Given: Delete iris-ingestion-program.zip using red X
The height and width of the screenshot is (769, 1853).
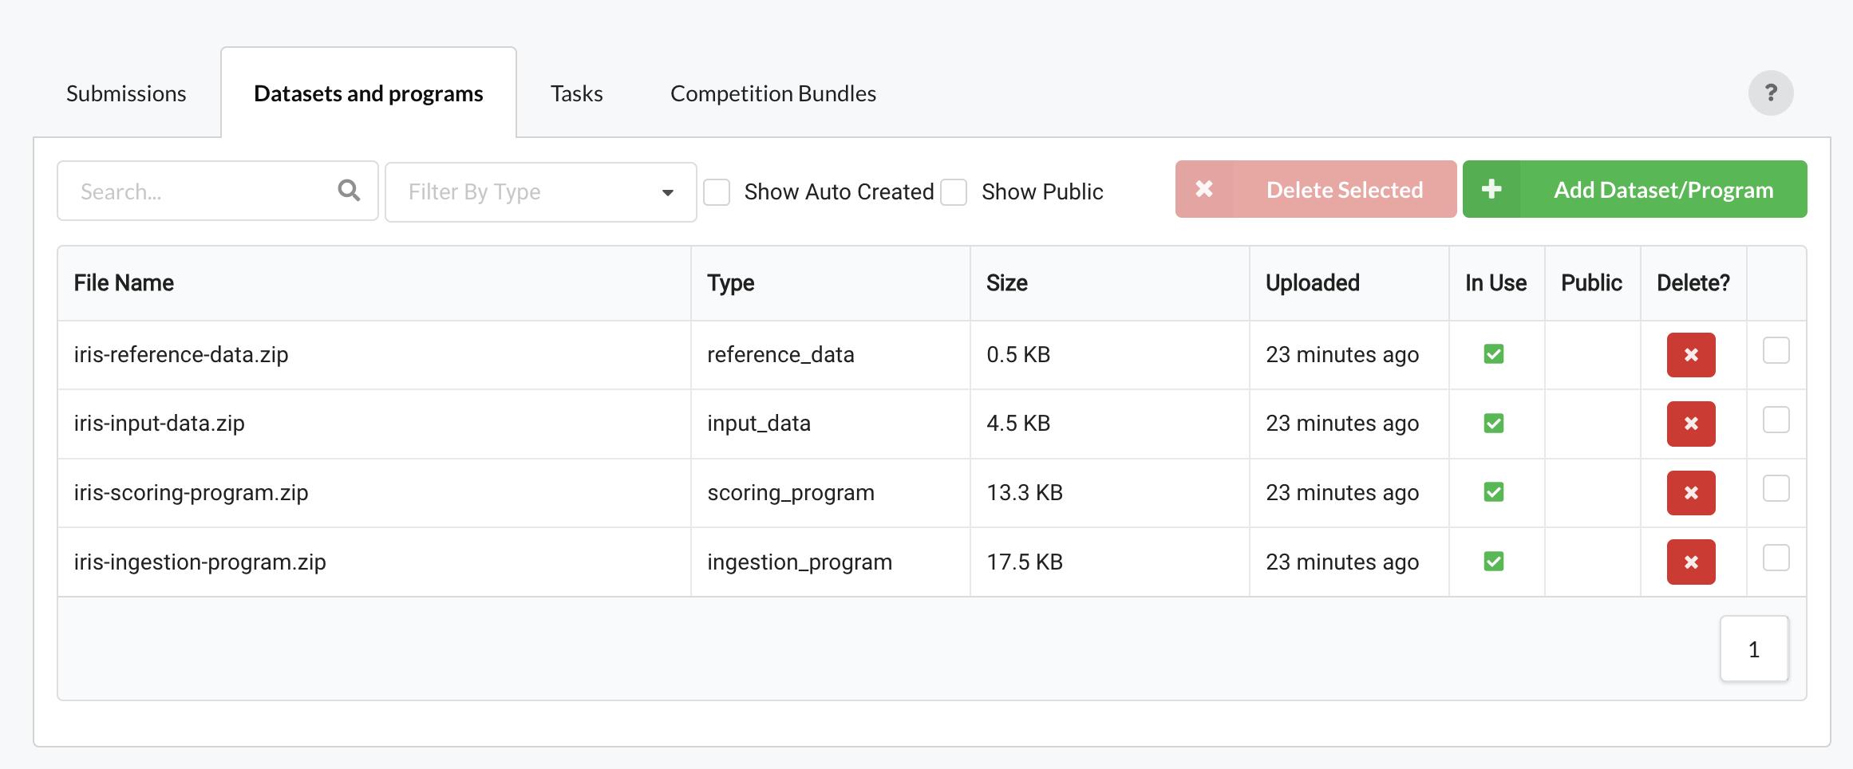Looking at the screenshot, I should click(x=1690, y=562).
